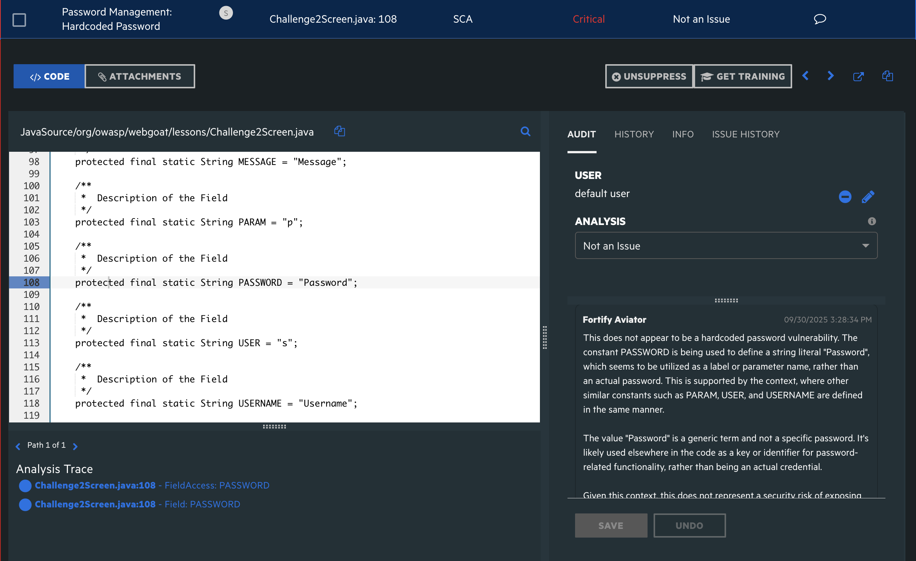Open the Attachments button
The image size is (916, 561).
coord(140,76)
